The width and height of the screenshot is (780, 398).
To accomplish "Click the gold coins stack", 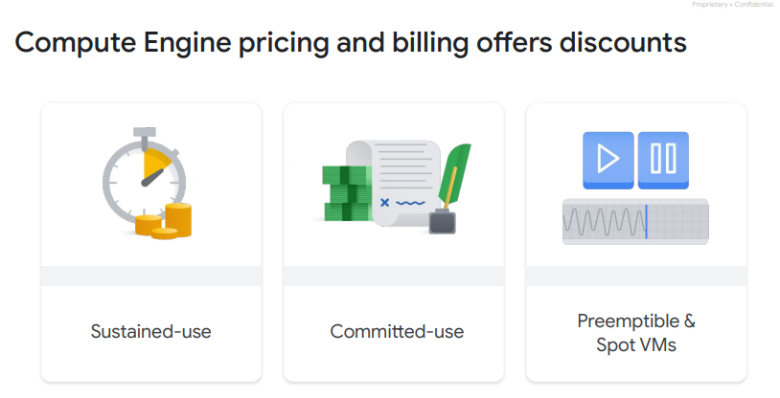I will tap(165, 221).
